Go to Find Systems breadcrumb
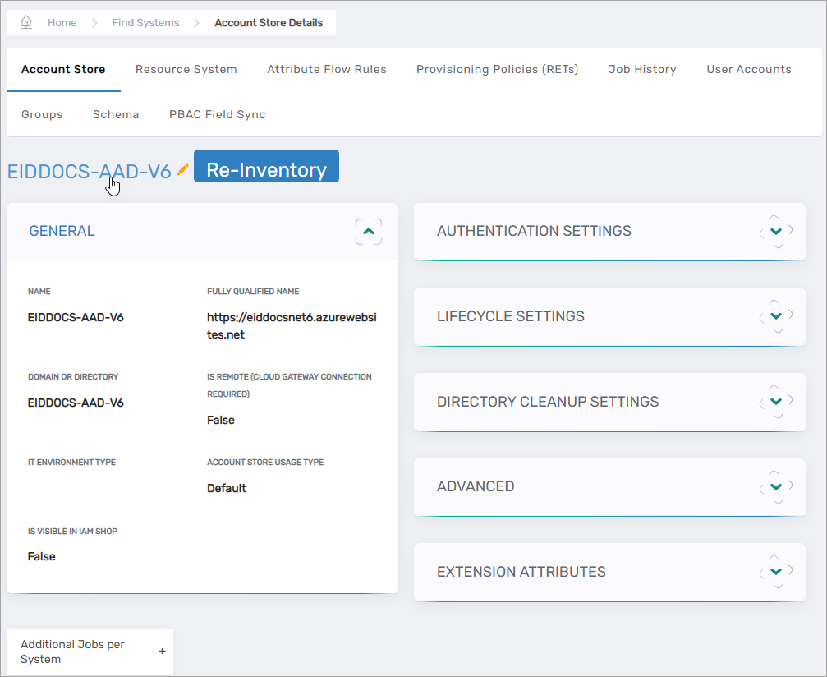Screen dimensions: 827x677 click(145, 23)
